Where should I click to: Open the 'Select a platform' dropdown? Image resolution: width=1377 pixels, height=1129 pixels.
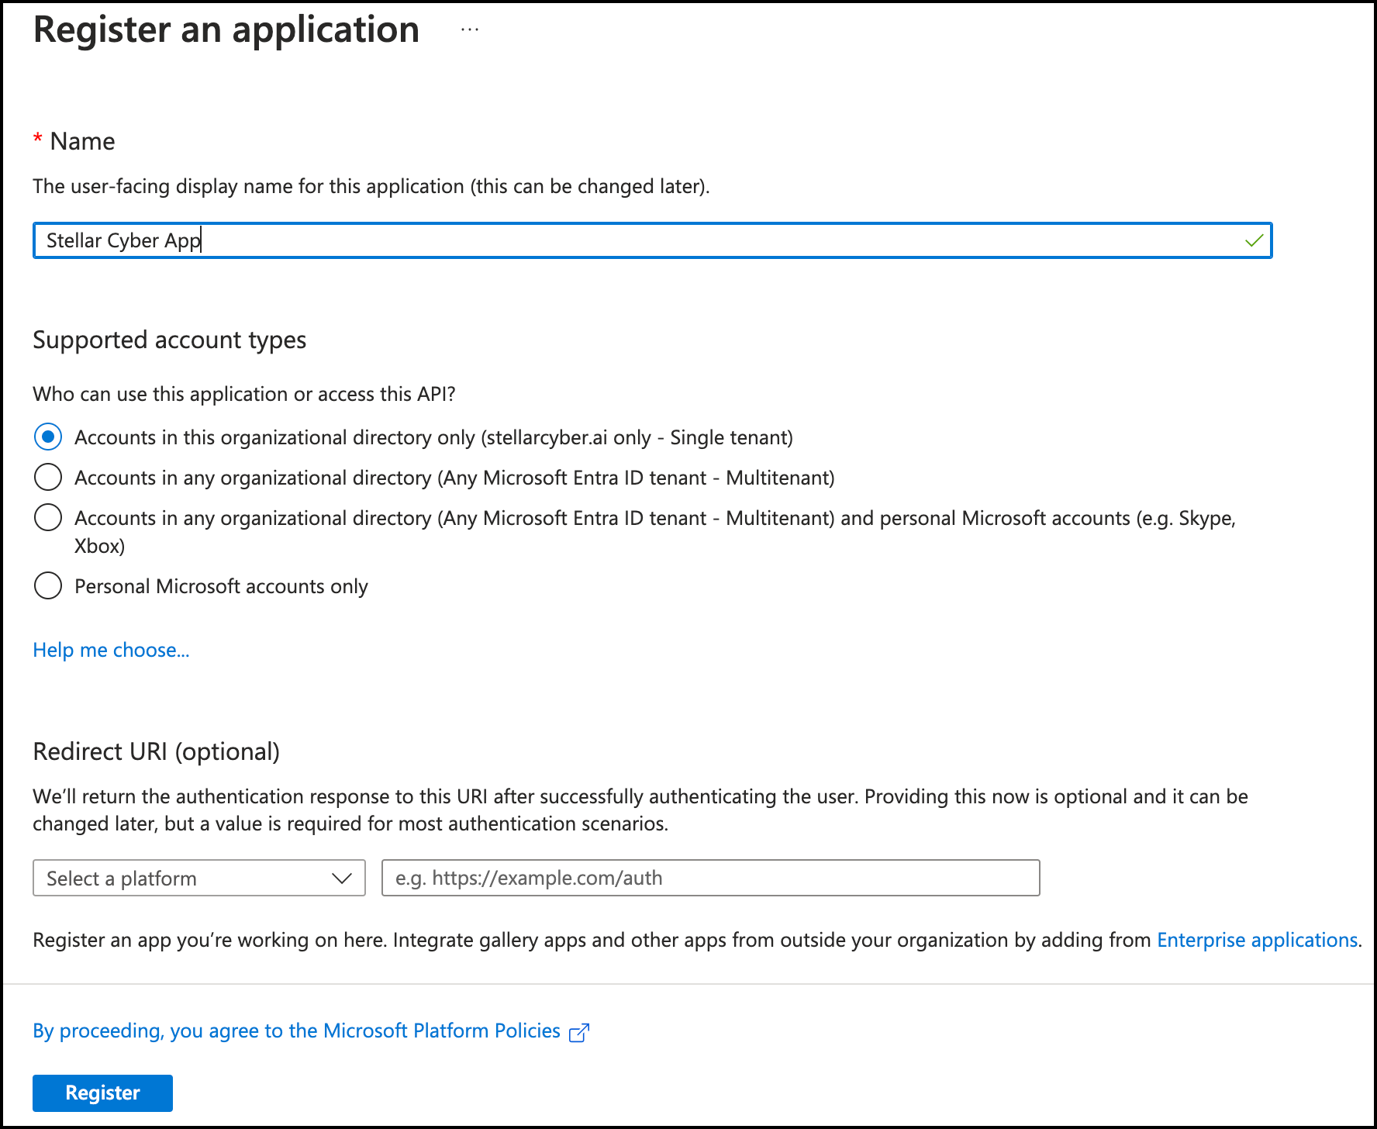point(198,878)
